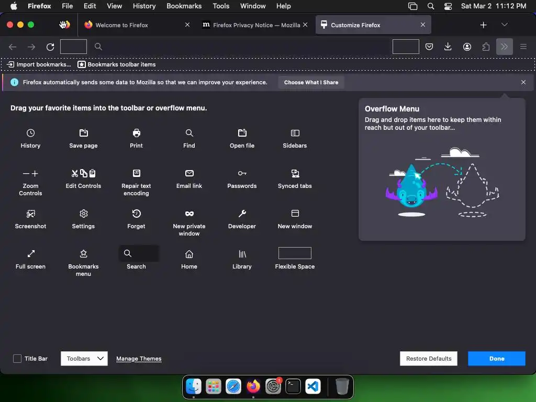This screenshot has width=536, height=402.
Task: Select the Save page item
Action: (83, 138)
